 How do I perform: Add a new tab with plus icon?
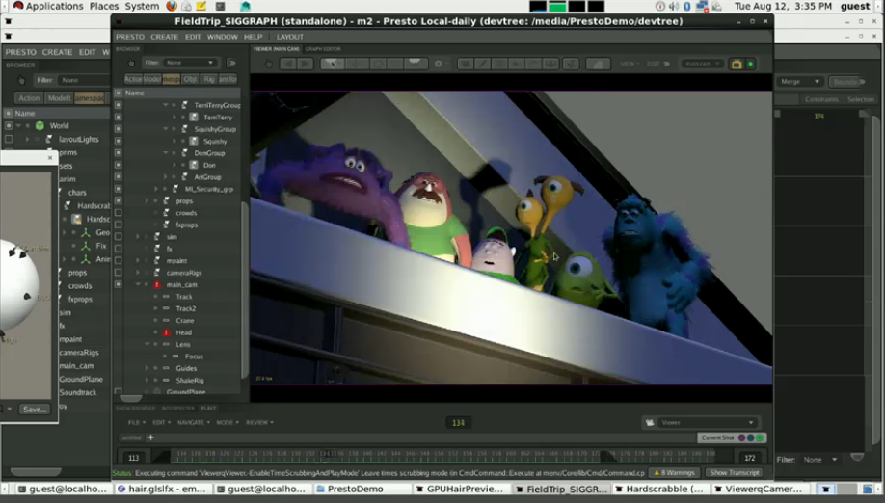pyautogui.click(x=150, y=437)
